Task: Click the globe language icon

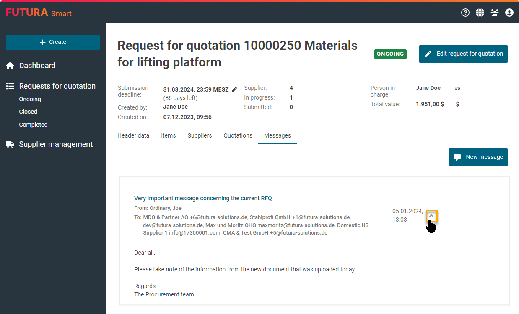Action: [x=480, y=13]
